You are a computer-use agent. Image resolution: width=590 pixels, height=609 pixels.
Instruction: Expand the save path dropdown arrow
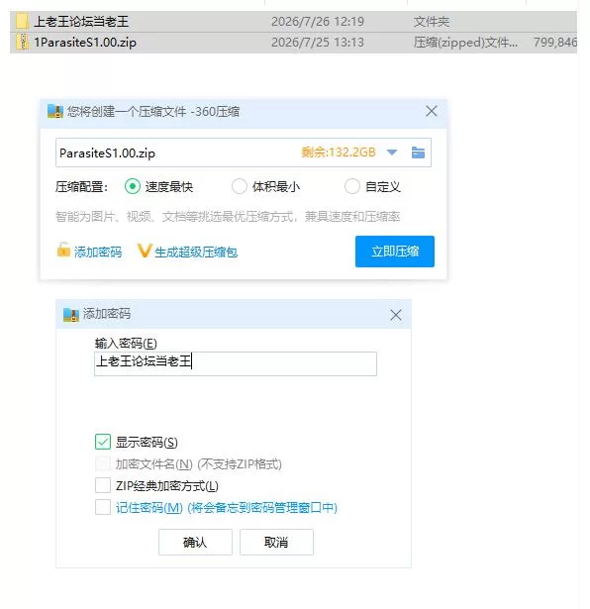392,152
